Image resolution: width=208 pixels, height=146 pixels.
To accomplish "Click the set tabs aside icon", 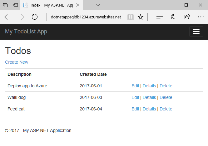I will coord(15,5).
